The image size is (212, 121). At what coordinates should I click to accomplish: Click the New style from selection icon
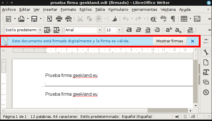[57, 30]
